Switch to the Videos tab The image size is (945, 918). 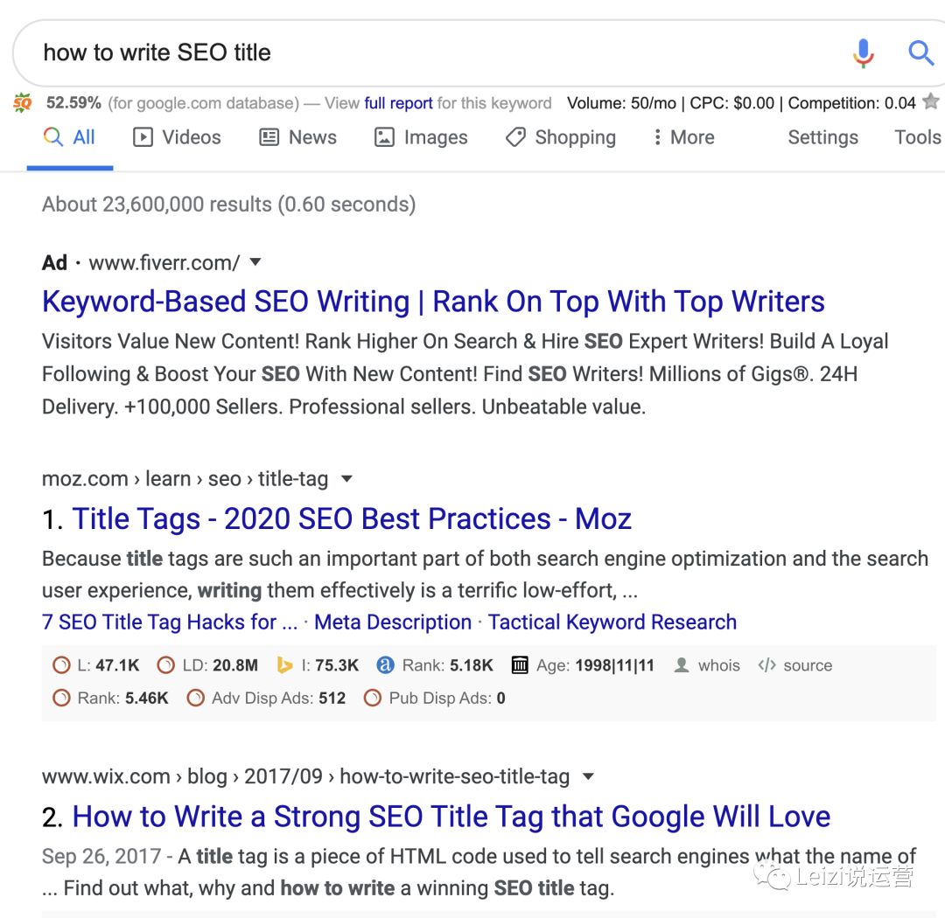pyautogui.click(x=177, y=137)
